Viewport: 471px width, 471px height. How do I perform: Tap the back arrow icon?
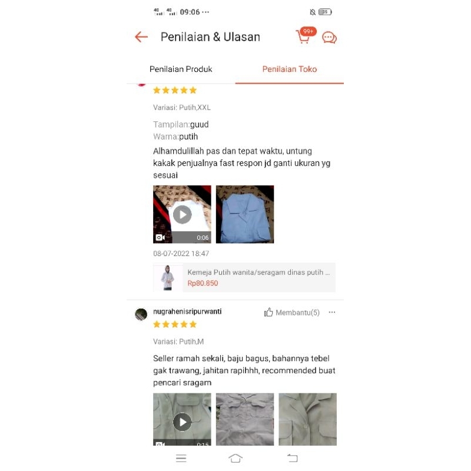click(141, 37)
